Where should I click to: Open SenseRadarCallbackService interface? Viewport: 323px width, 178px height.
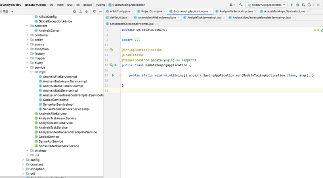click(x=59, y=146)
